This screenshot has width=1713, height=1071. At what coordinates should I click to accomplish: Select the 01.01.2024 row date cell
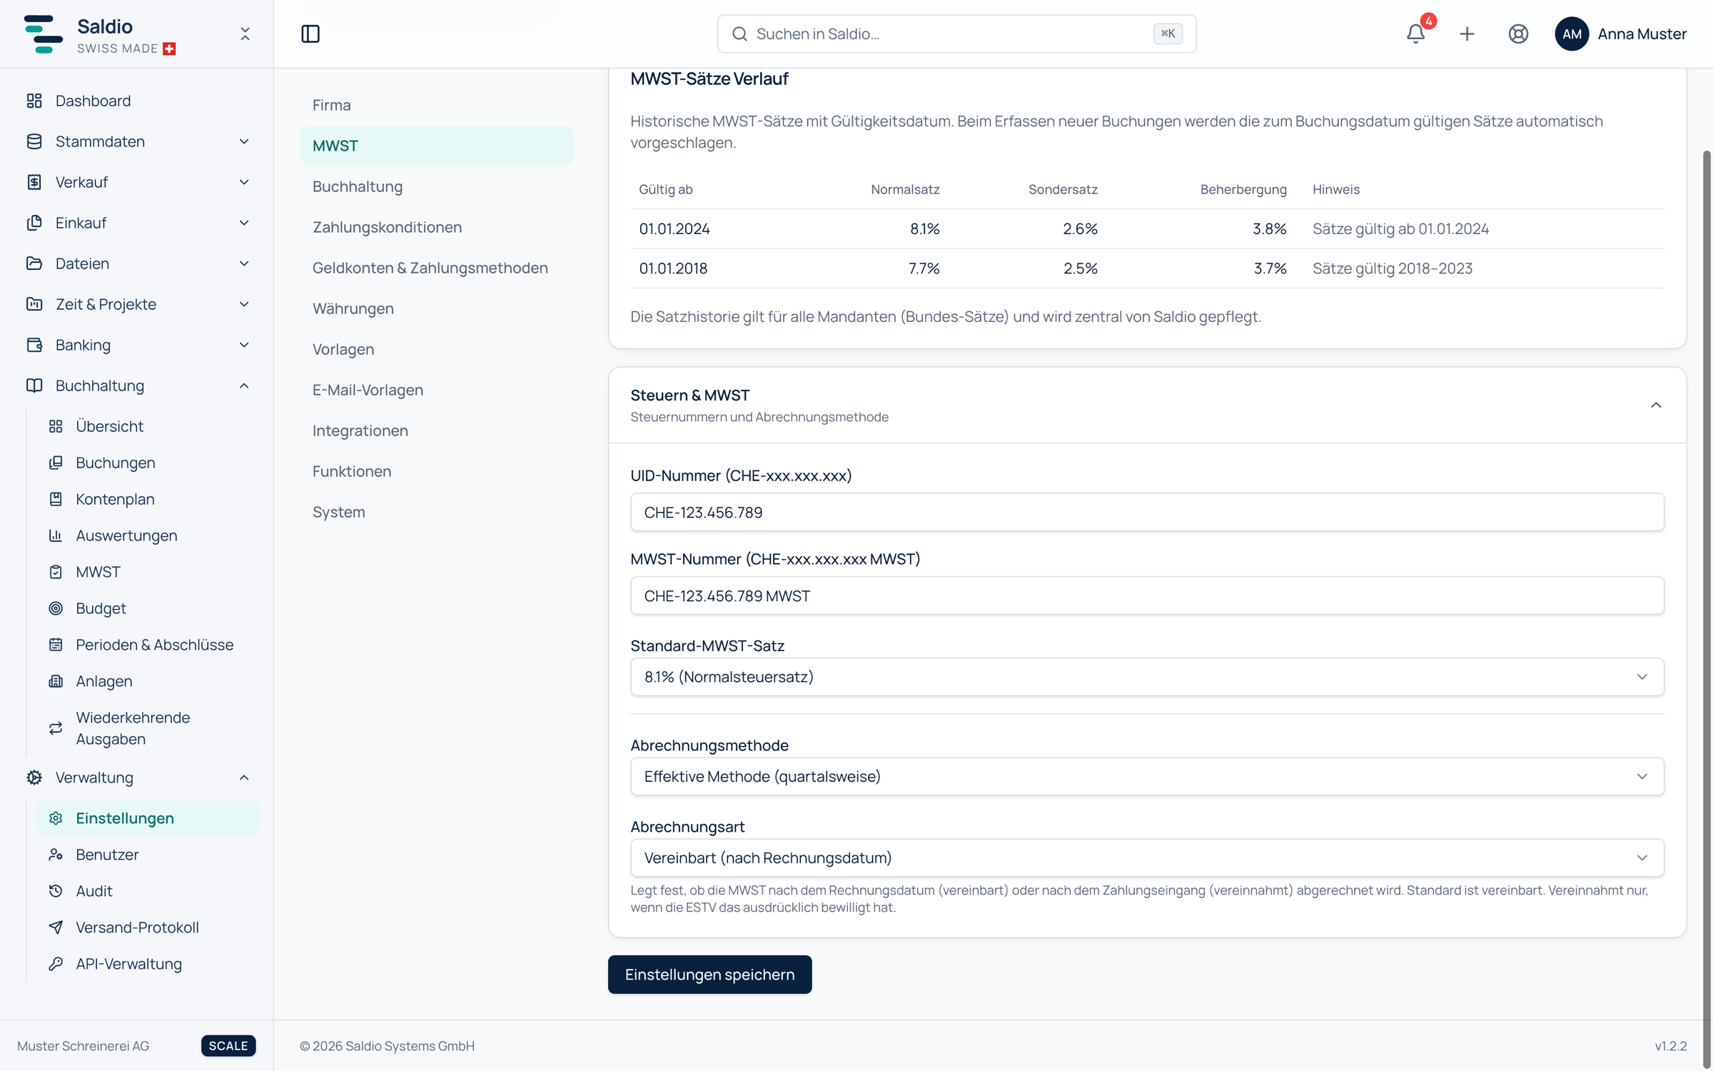point(674,229)
